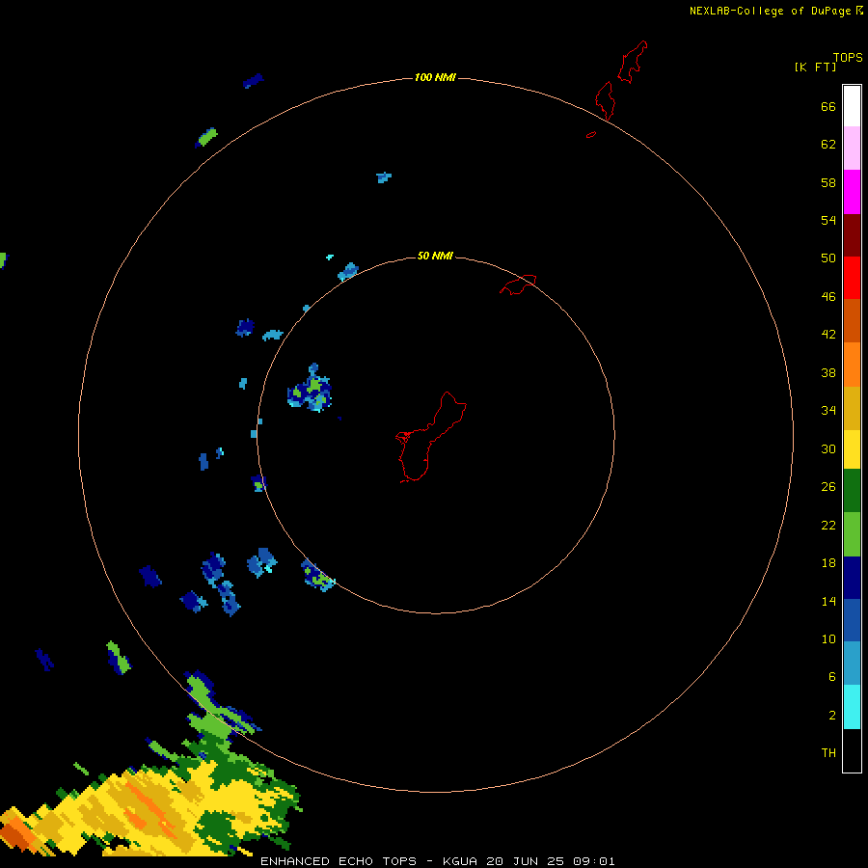This screenshot has height=868, width=868.
Task: Click the black TH swatch in the legend
Action: [x=852, y=750]
